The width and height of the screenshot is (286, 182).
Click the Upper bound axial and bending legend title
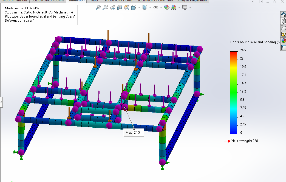tap(255, 42)
